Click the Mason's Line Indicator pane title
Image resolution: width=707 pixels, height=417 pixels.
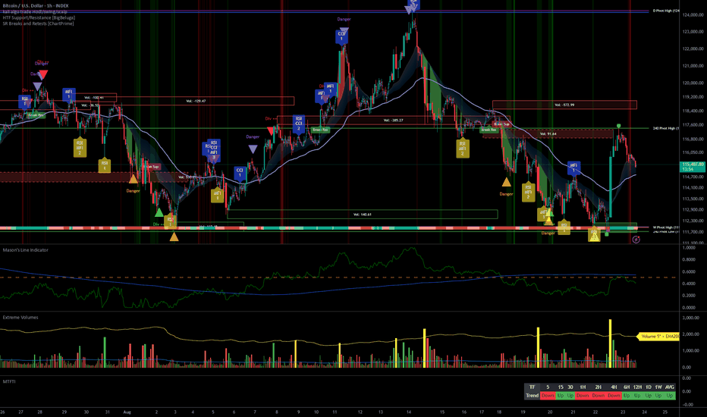coord(25,249)
